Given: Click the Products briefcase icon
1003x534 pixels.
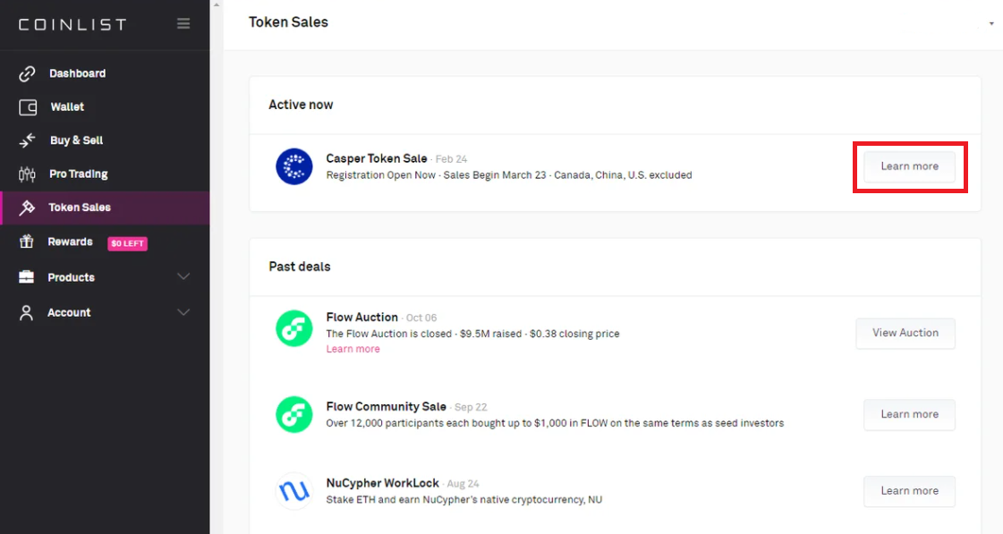Looking at the screenshot, I should [27, 277].
